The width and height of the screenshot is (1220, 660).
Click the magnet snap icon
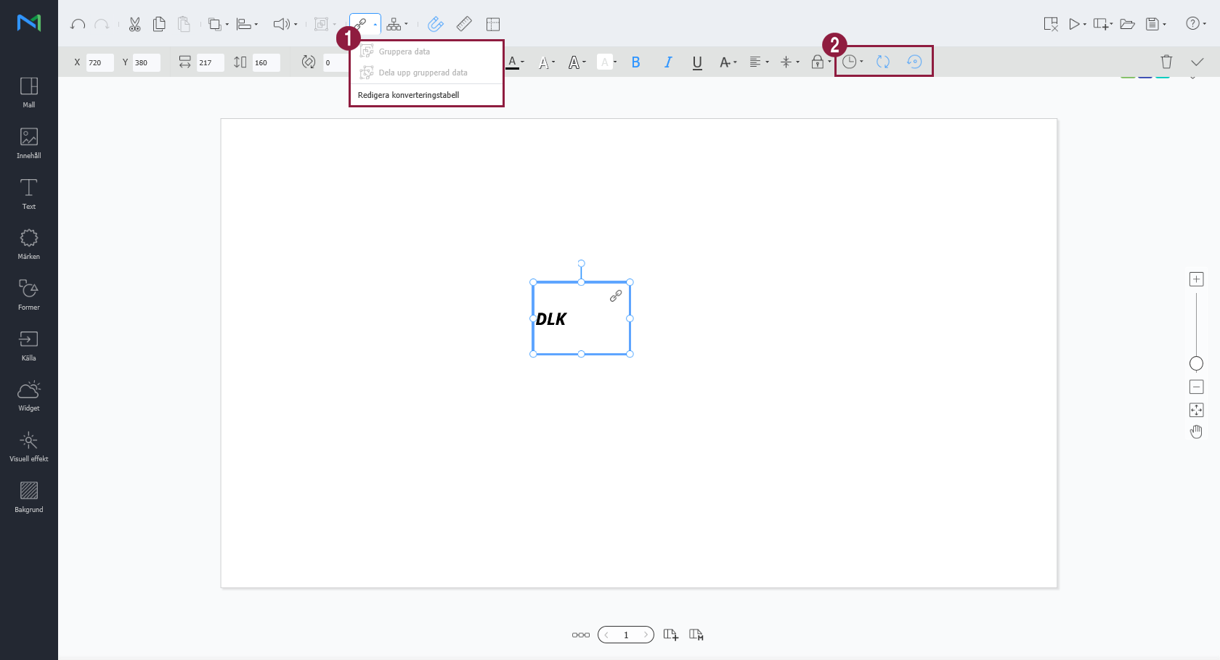pyautogui.click(x=435, y=25)
